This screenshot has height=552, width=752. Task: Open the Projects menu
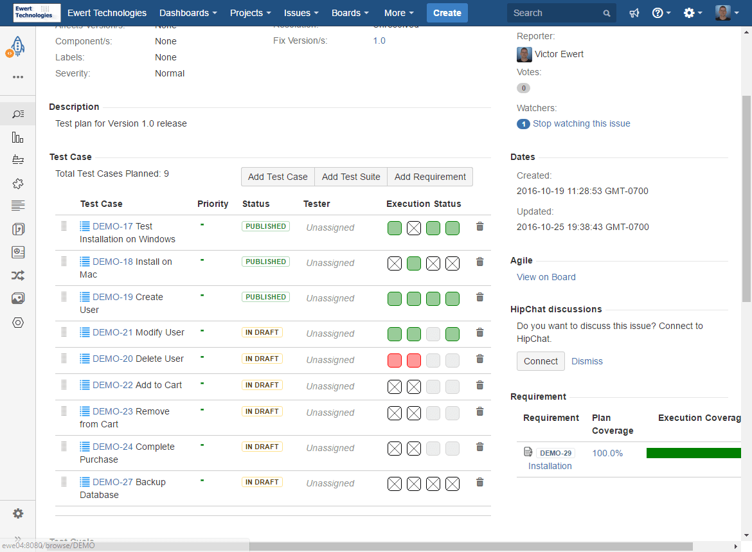point(251,13)
